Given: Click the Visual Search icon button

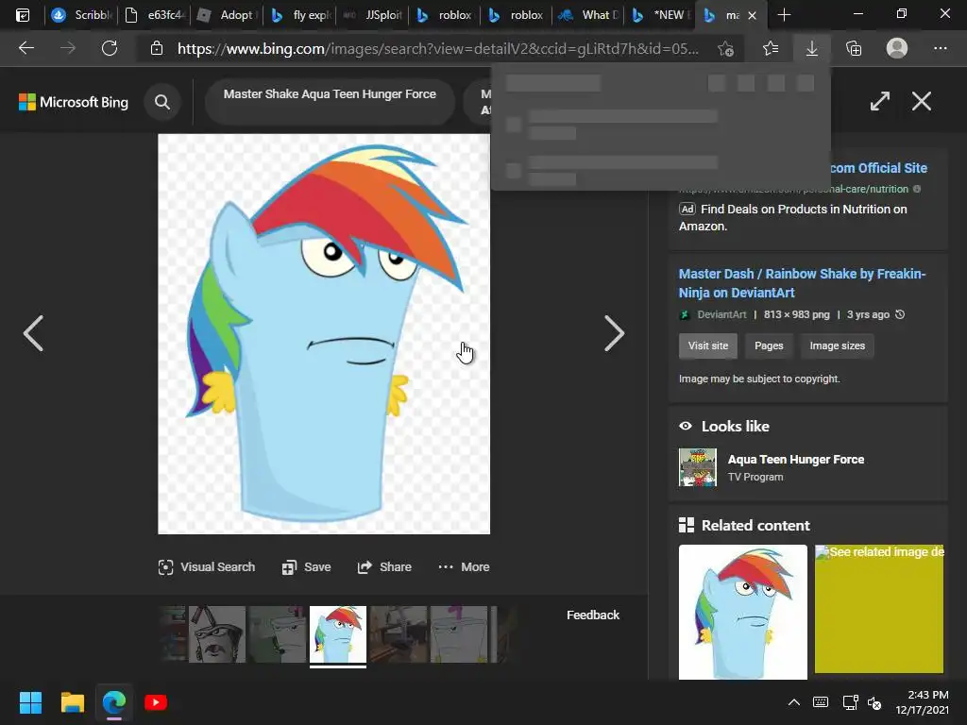Looking at the screenshot, I should 207,566.
